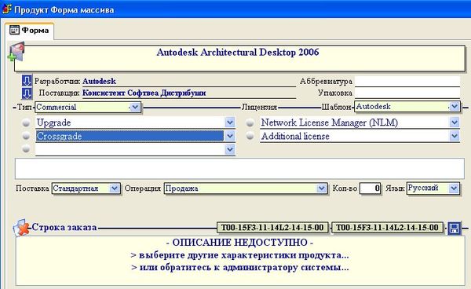Expand the Crossgrade dropdown arrow
Image resolution: width=471 pixels, height=289 pixels.
coord(230,136)
